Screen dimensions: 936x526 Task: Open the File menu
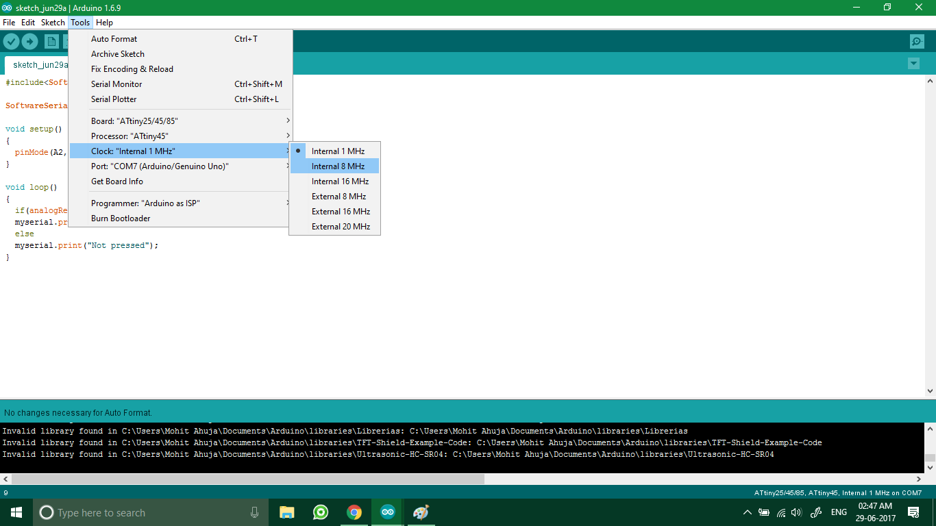(9, 23)
